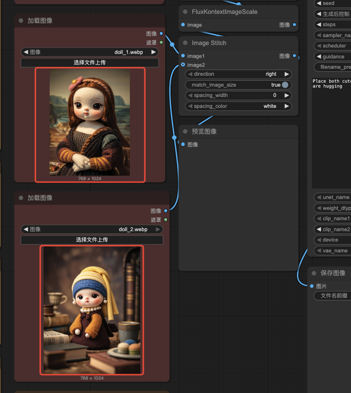The image size is (351, 393).
Task: Click the 图像 output port of bottom 加载图像 node
Action: click(x=166, y=211)
